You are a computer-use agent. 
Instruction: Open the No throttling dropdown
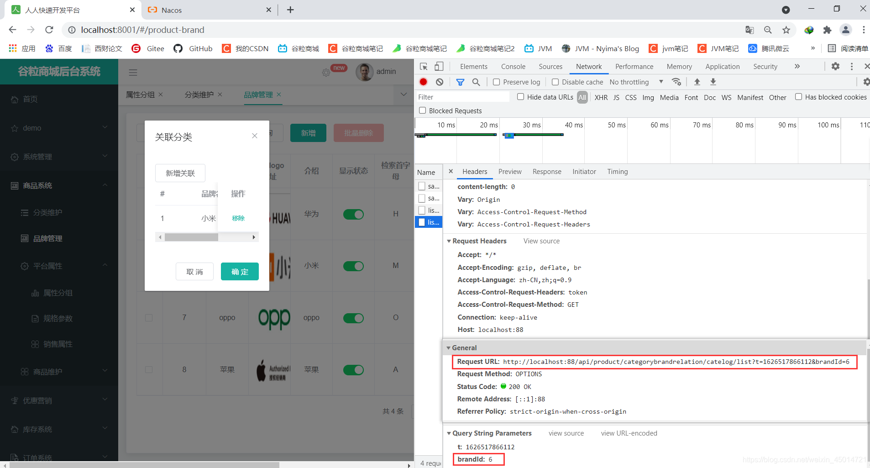click(x=636, y=82)
